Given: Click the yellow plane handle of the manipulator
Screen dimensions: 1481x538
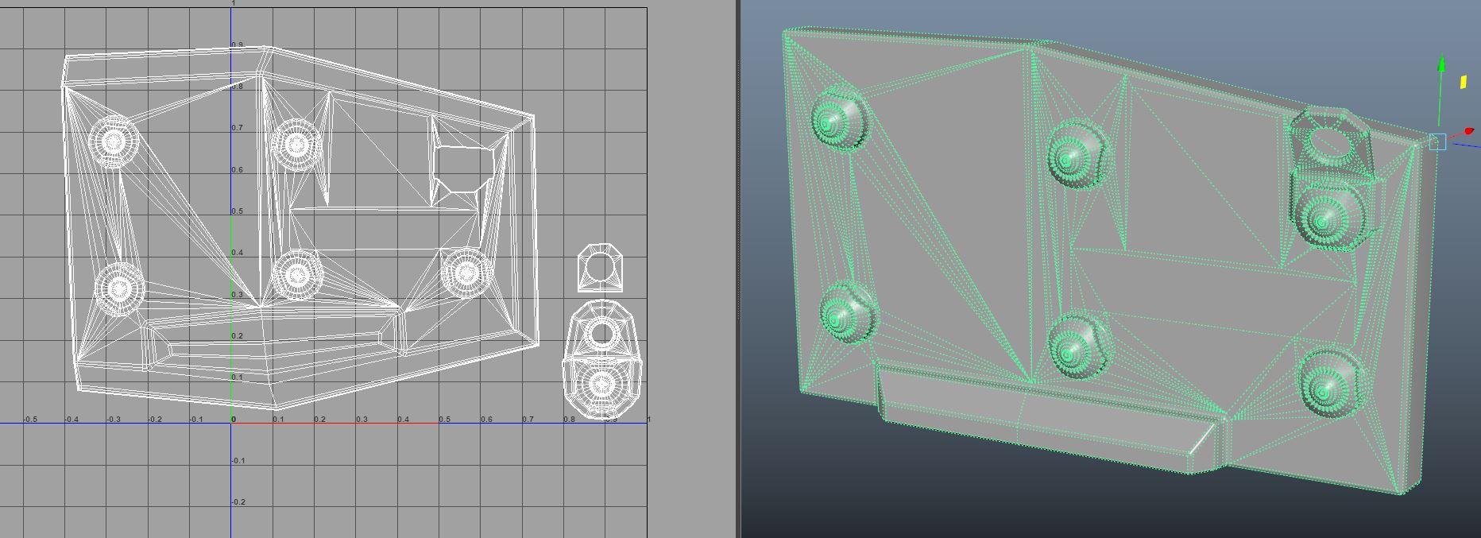Looking at the screenshot, I should (1463, 82).
